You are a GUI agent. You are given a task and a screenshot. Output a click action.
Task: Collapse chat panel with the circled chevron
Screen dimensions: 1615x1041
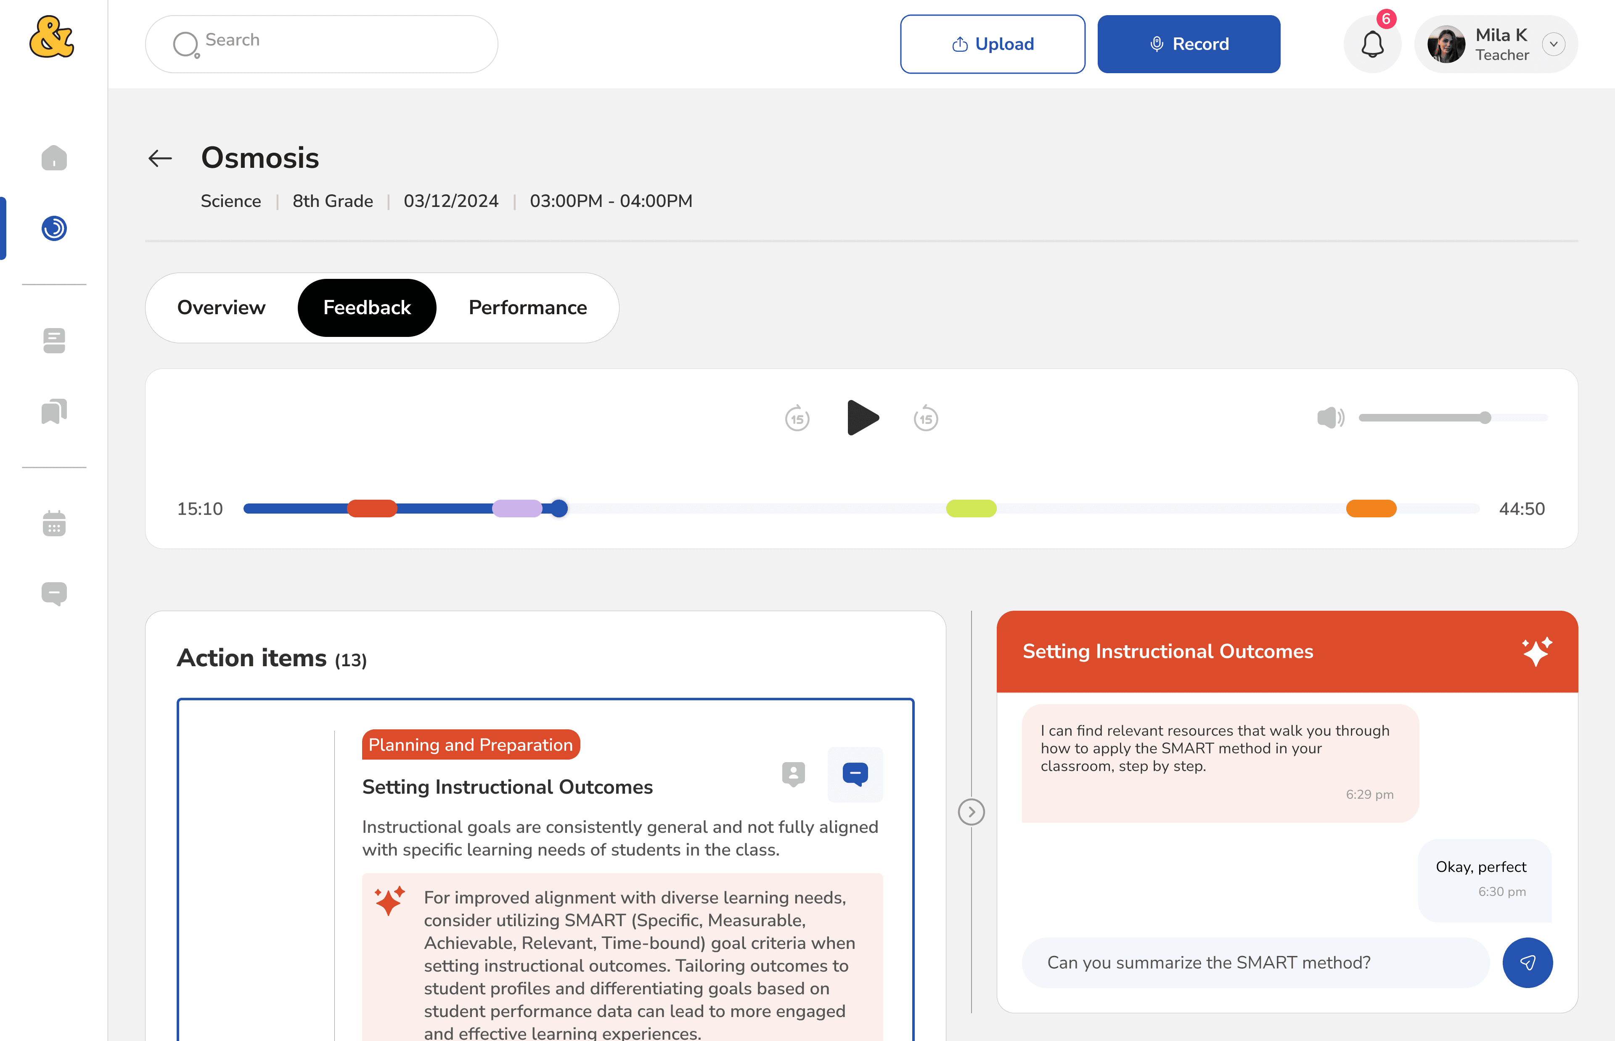(971, 812)
